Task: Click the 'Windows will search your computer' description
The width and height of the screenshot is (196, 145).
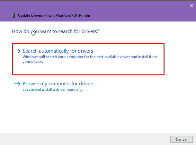Action: click(x=90, y=59)
